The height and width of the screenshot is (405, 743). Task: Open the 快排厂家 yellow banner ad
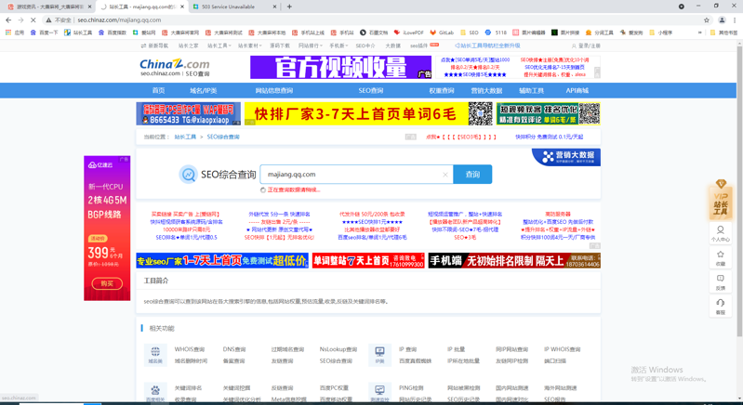point(368,114)
